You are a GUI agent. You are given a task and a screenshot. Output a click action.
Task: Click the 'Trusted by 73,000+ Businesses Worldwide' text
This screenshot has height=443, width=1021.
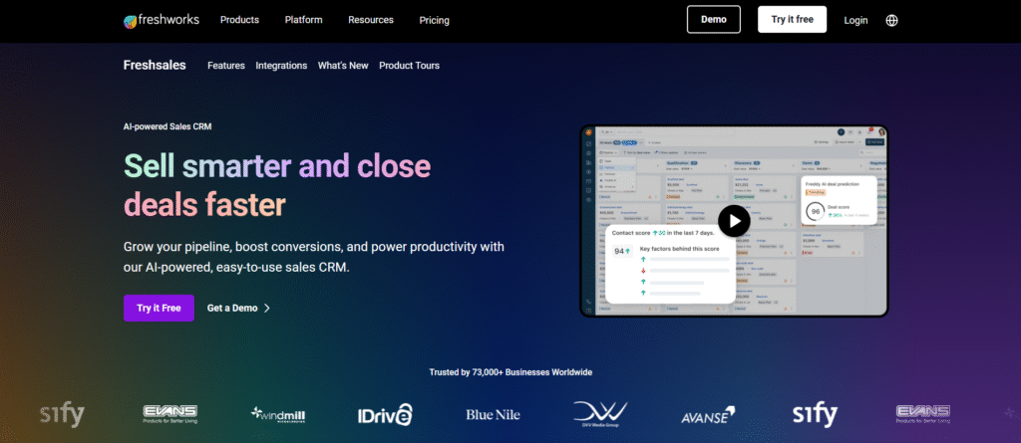pyautogui.click(x=510, y=372)
